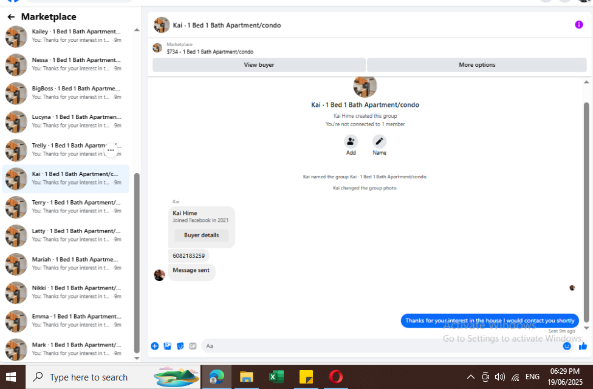Click sender avatar beside Message sent
The height and width of the screenshot is (389, 593).
coord(160,275)
